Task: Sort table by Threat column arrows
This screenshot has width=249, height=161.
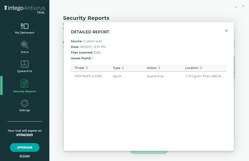Action: coord(87,68)
